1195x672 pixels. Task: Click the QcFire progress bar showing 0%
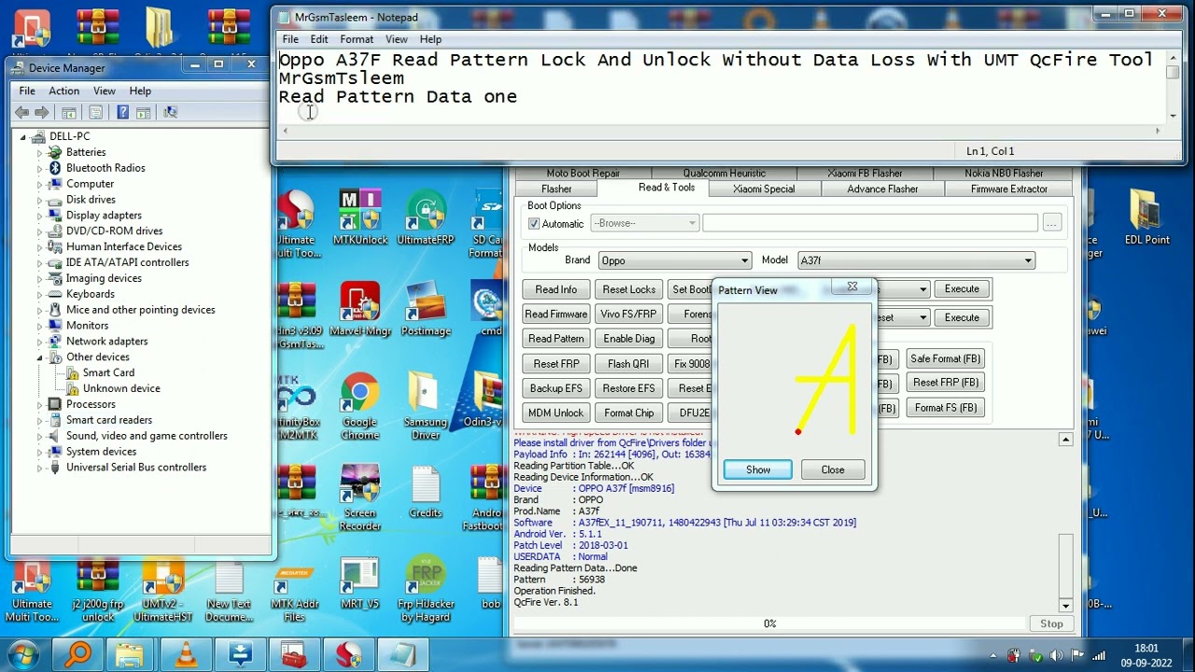769,623
